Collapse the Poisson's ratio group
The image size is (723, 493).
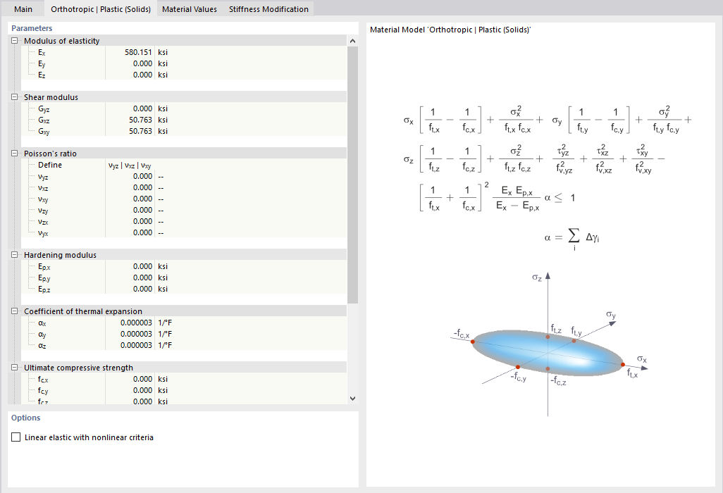point(14,154)
